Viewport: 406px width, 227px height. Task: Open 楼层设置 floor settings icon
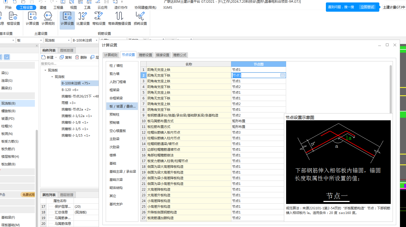click(x=13, y=18)
